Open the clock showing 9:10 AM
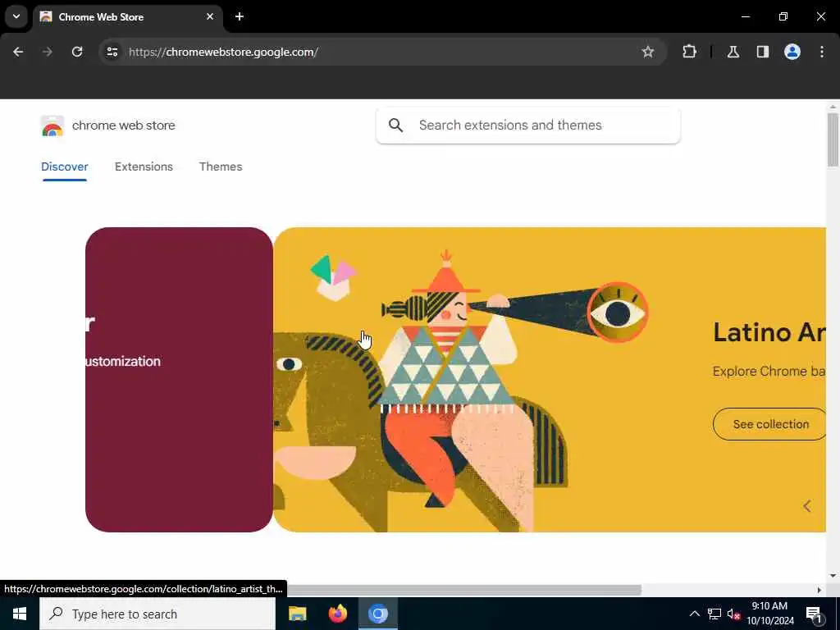Image resolution: width=840 pixels, height=630 pixels. (769, 614)
